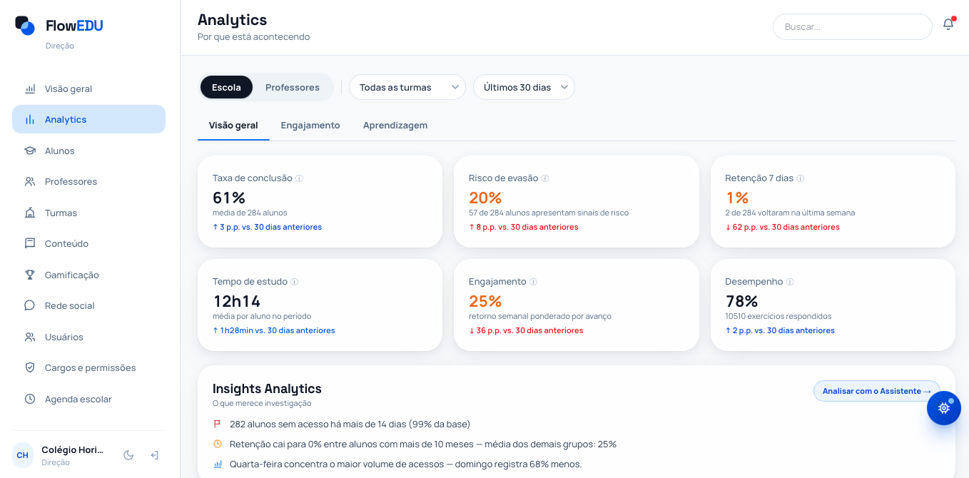The height and width of the screenshot is (478, 969).
Task: Switch to the Professores segment toggle
Action: [293, 87]
